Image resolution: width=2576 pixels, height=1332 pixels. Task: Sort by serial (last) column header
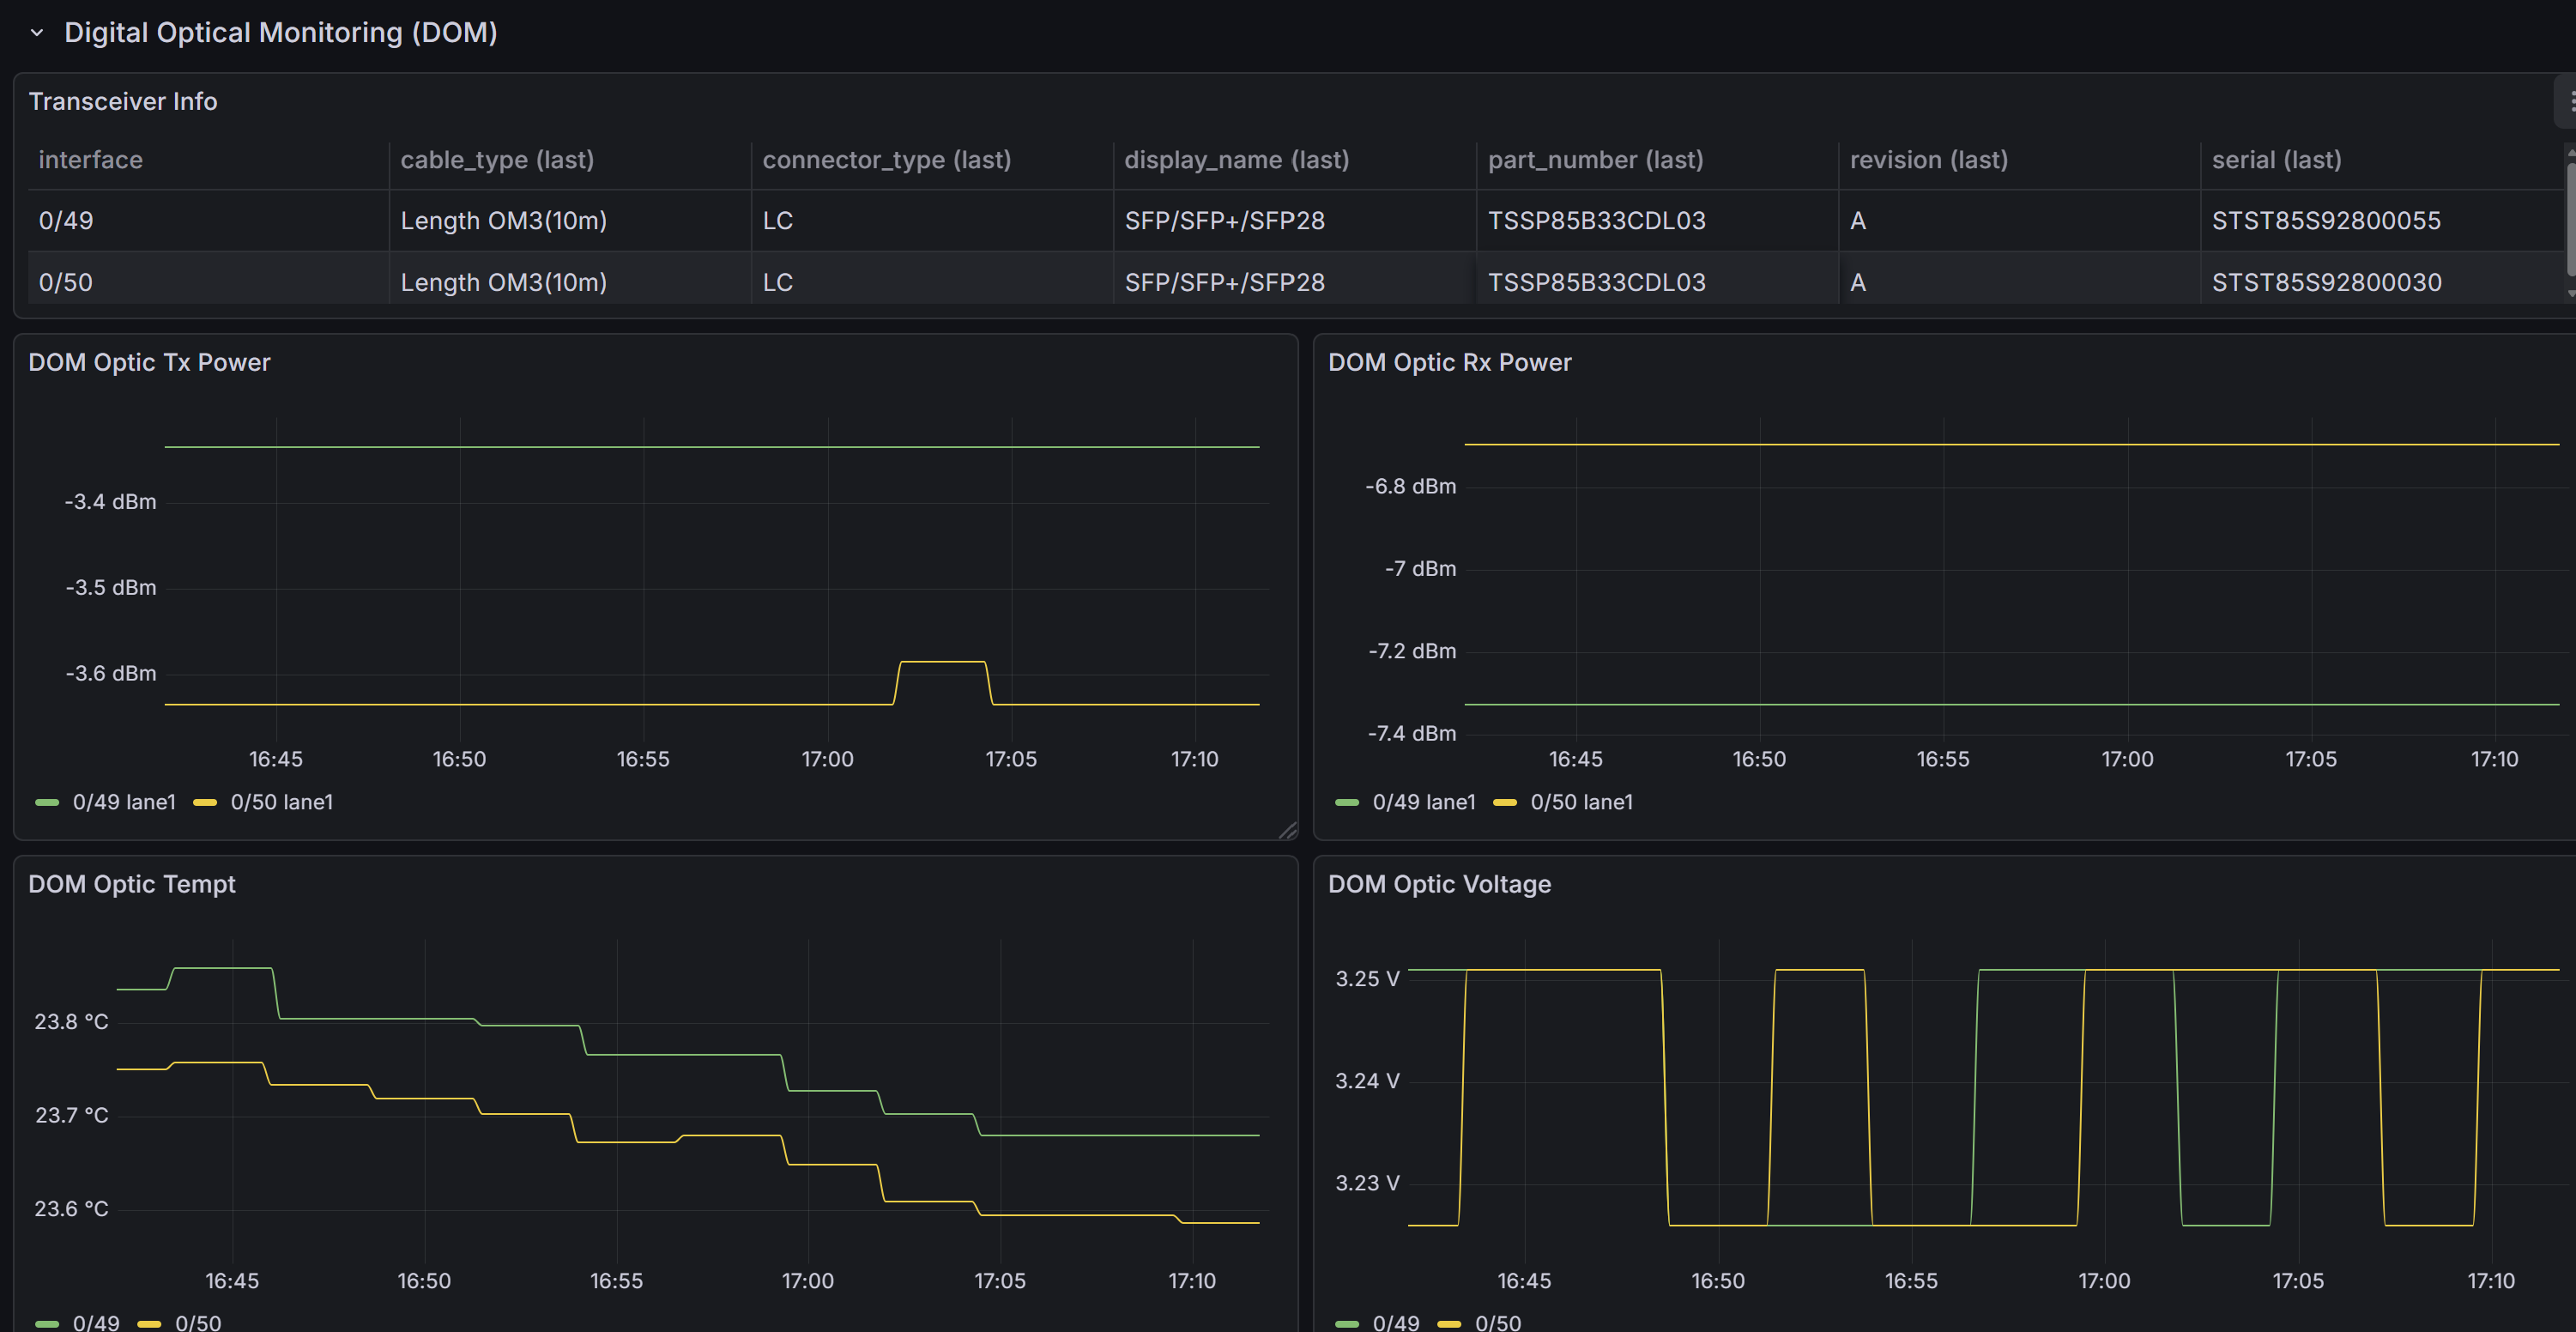(x=2276, y=160)
